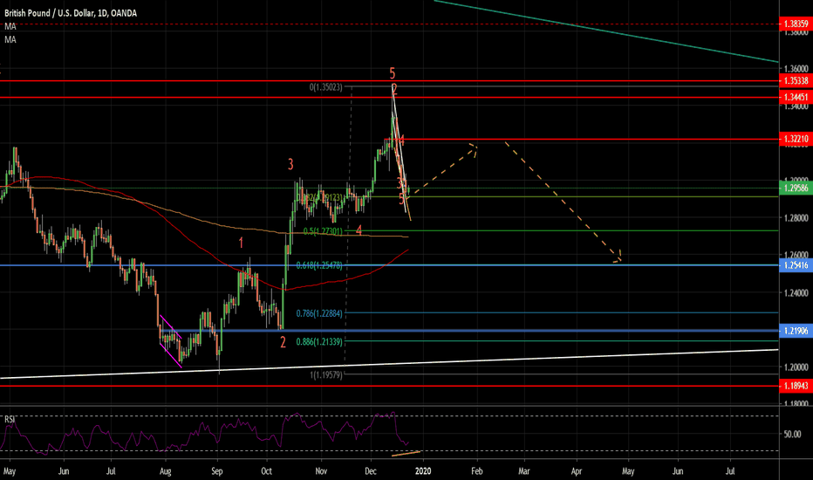Click the 50.00 RSI scale value

[x=793, y=434]
